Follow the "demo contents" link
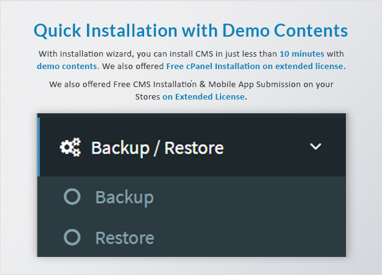 [x=67, y=66]
